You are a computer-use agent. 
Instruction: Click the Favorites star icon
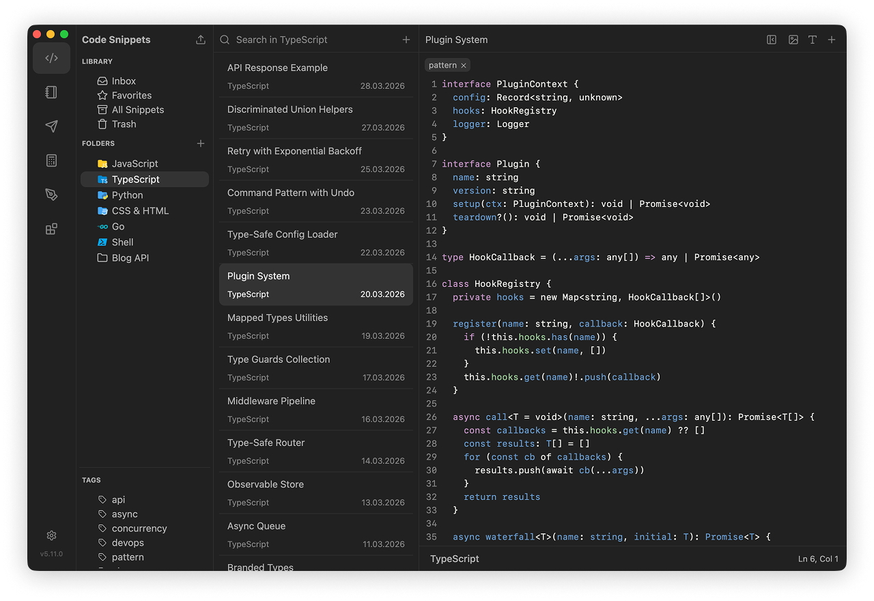point(102,96)
